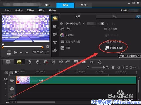Open 速度/时间流逝 speed settings
Viewport: 141px width, 105px height.
click(x=70, y=41)
